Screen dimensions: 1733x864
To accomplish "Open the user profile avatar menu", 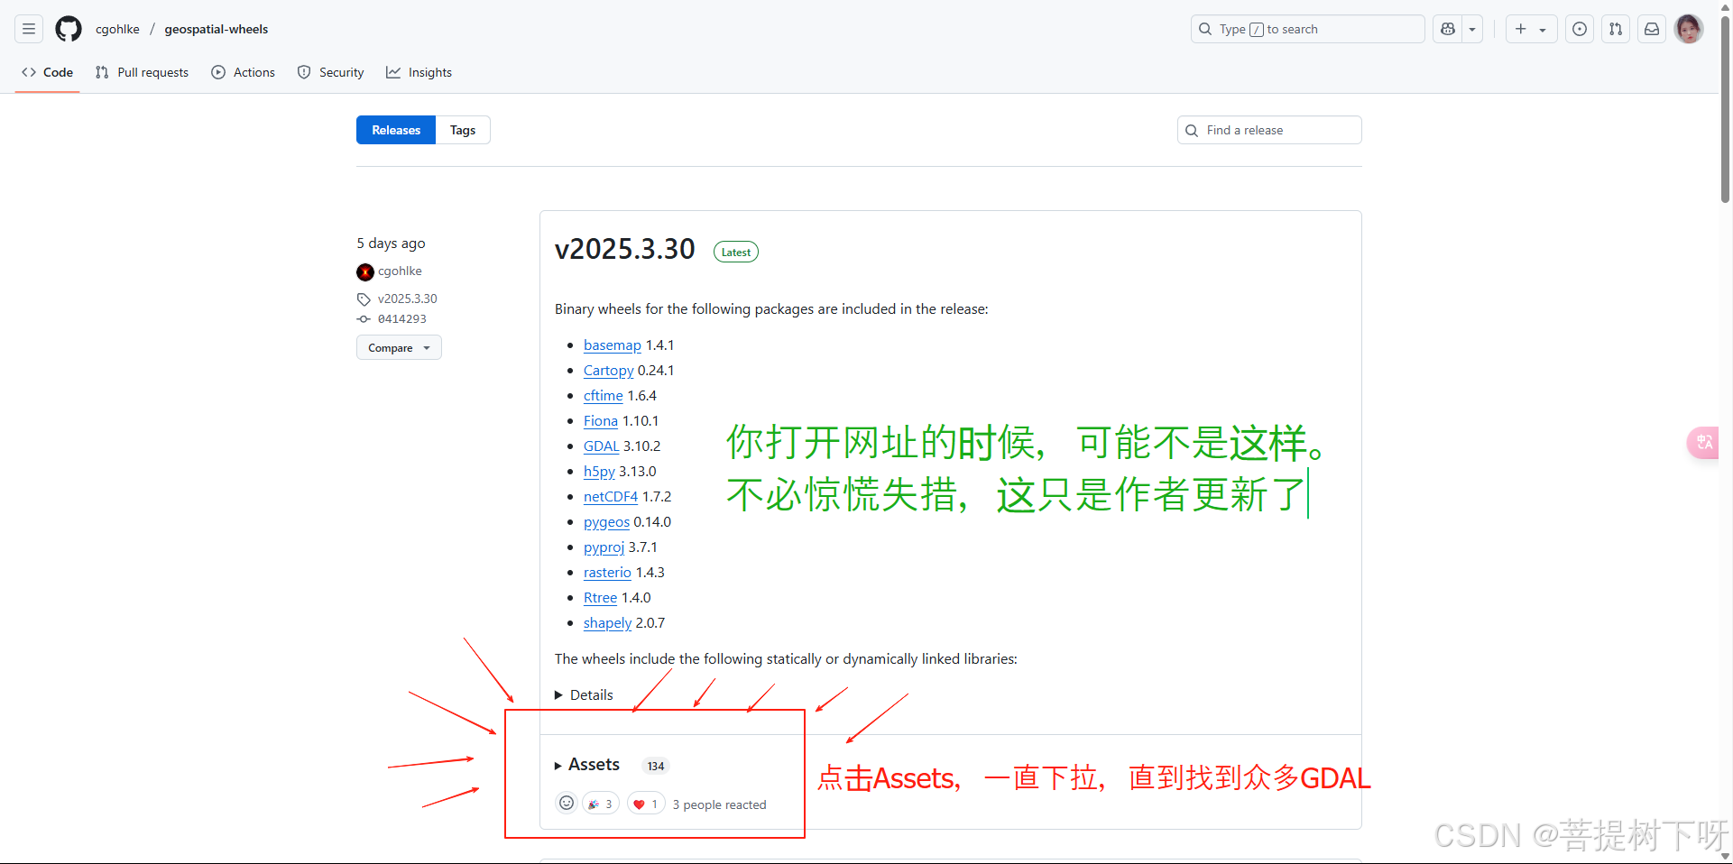I will [1689, 29].
